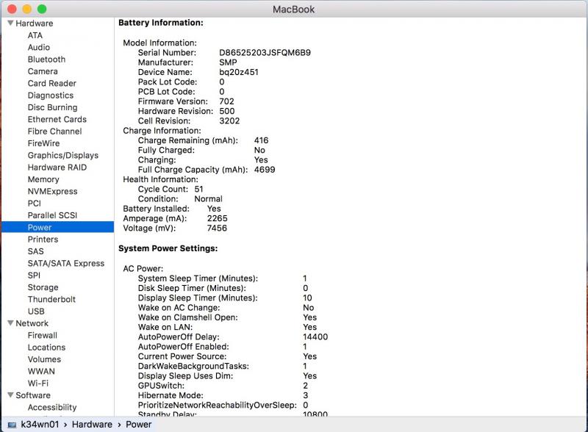The image size is (588, 432).
Task: Select ATA in the Hardware list
Action: 35,35
